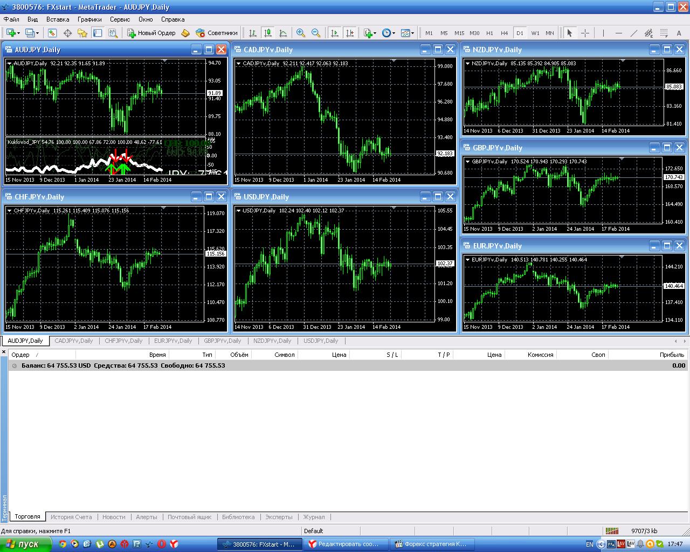Select the H4 timeframe button

tap(505, 33)
